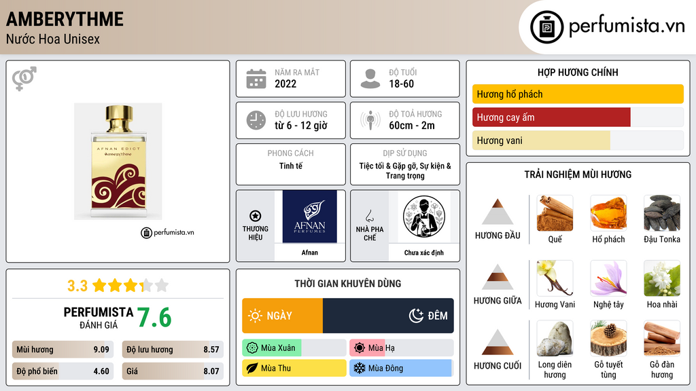Image resolution: width=696 pixels, height=391 pixels.
Task: Click the Độ lưu hương 8.57 bar
Action: (173, 350)
